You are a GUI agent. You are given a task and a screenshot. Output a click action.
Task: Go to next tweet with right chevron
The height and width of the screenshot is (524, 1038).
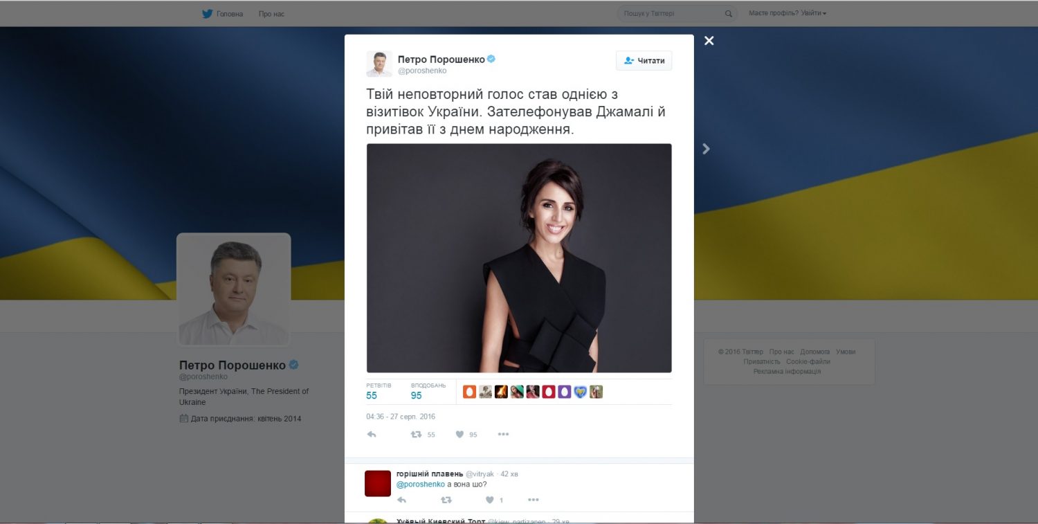tap(706, 148)
